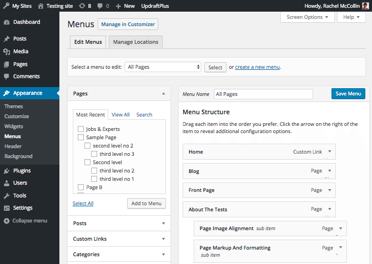This screenshot has height=264, width=372.
Task: Expand the Page Markup And Formatting arrow
Action: click(x=340, y=247)
